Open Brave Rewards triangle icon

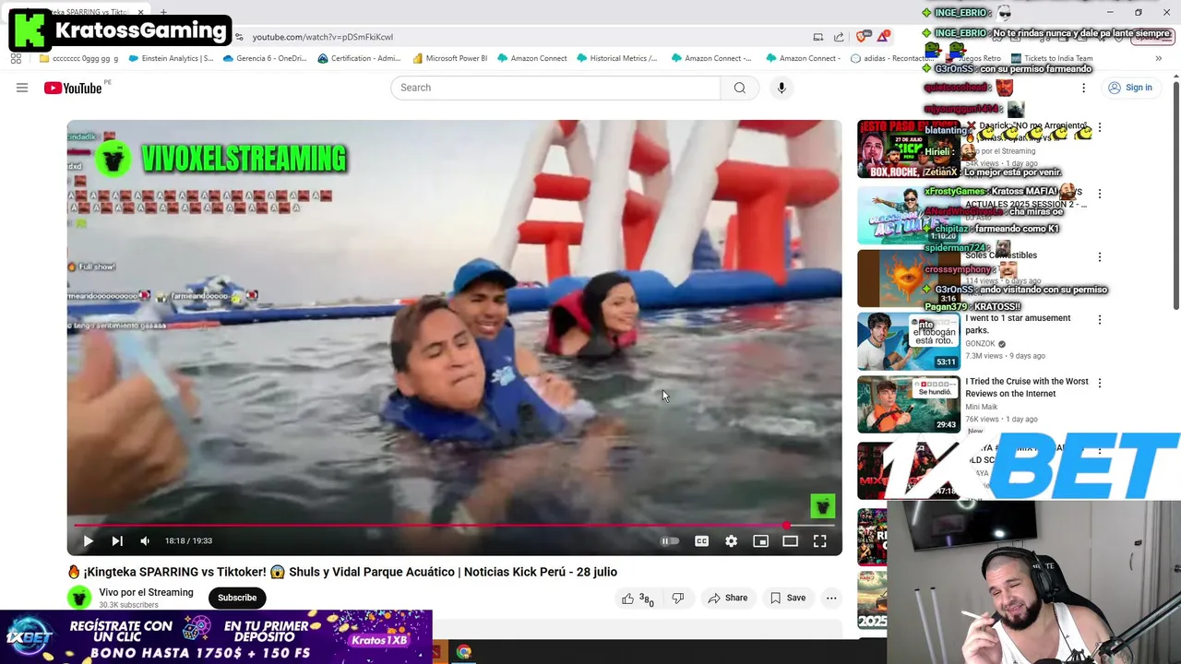(884, 36)
